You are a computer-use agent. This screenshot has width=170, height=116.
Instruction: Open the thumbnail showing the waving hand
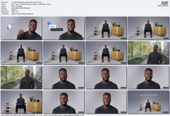click(x=21, y=28)
